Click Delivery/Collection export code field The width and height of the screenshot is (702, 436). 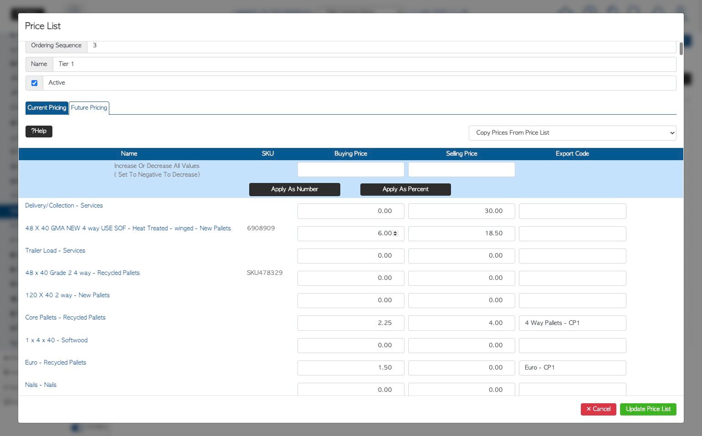573,211
